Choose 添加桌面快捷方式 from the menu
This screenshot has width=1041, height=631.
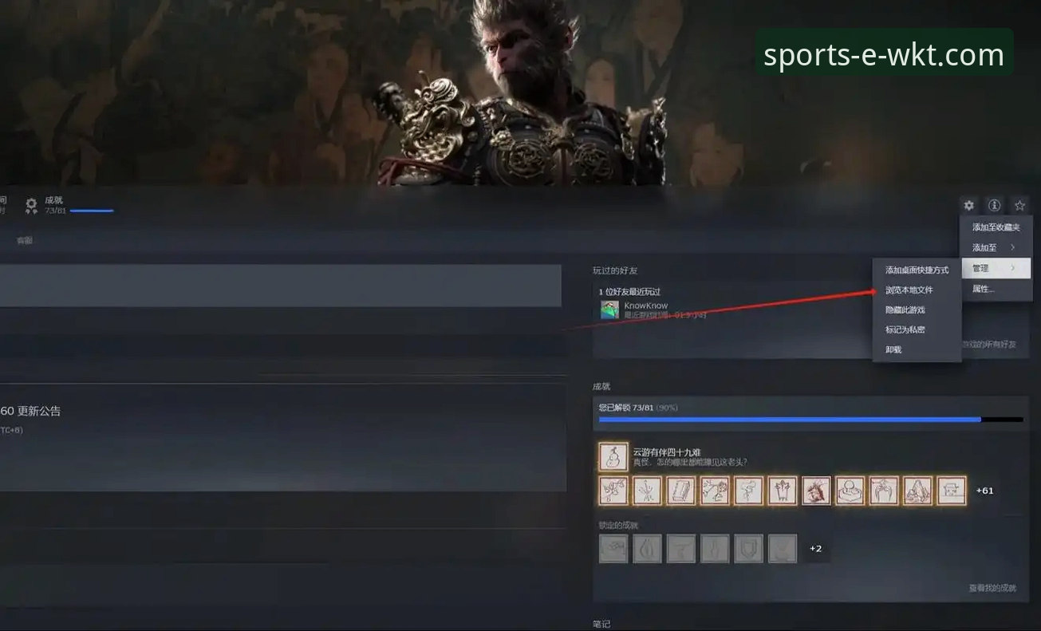pos(917,270)
